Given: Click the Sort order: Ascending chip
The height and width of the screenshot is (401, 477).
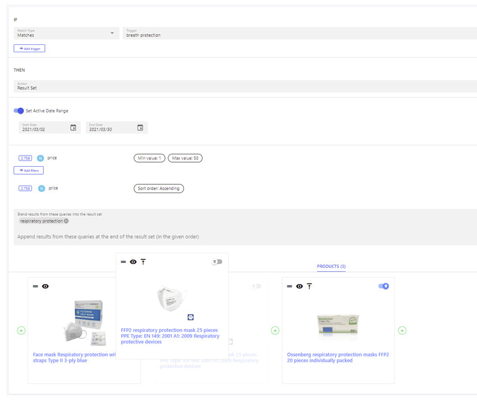Looking at the screenshot, I should pos(158,189).
